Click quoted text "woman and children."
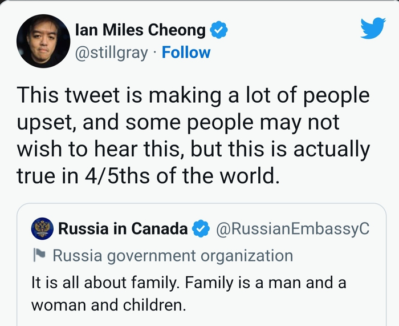The width and height of the screenshot is (399, 326). pos(108,304)
